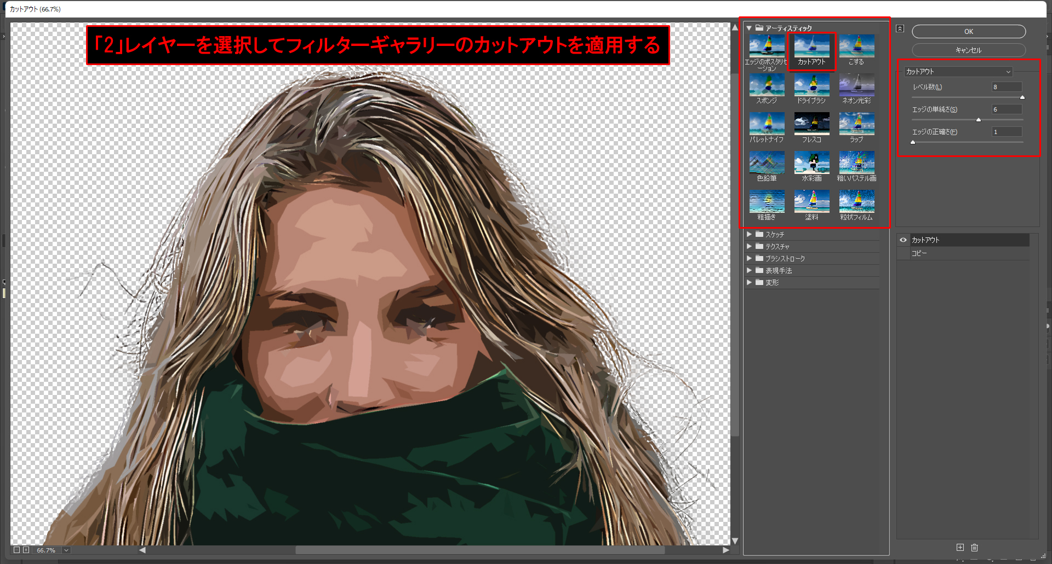Click the キャンセル button

click(x=968, y=50)
